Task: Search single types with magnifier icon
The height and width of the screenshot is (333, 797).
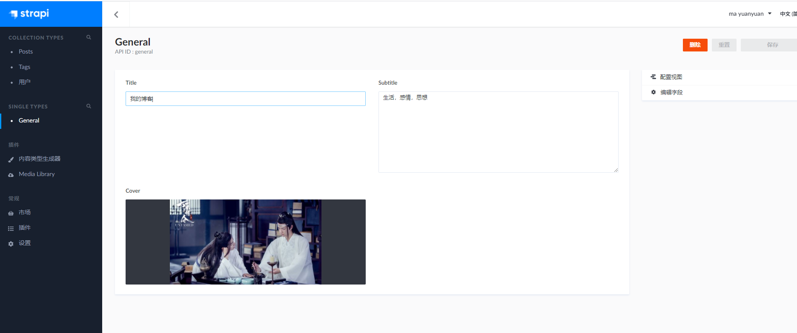Action: click(89, 106)
